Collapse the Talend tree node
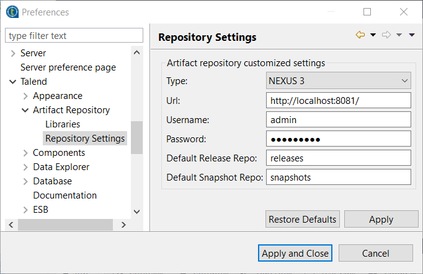 coord(13,82)
